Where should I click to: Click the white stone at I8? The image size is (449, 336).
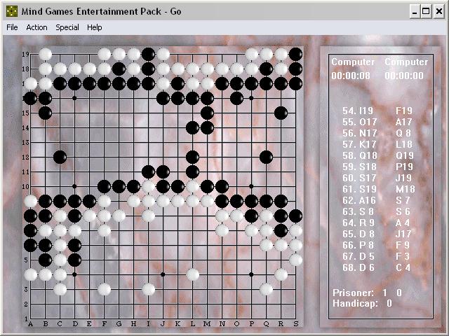tap(148, 216)
